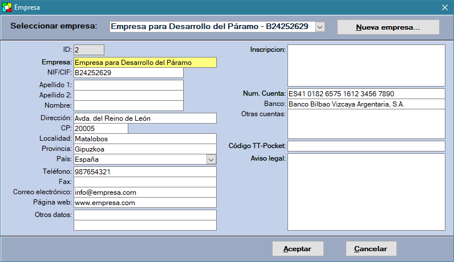Click the Empresa app icon in title bar
This screenshot has width=454, height=262.
(x=7, y=7)
